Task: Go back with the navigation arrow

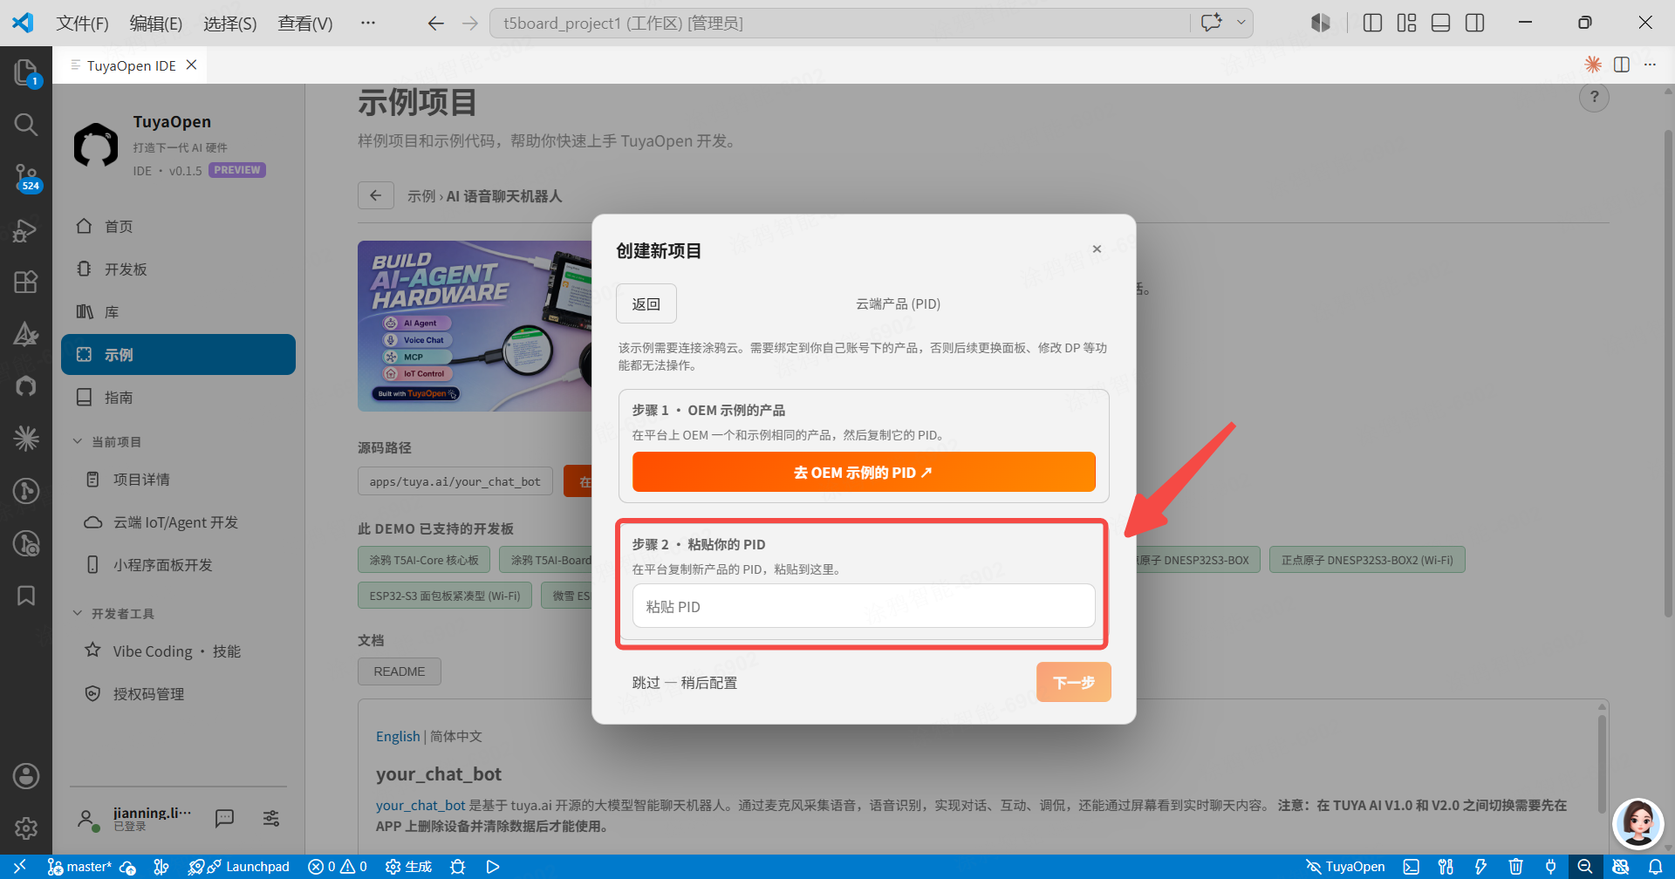Action: tap(435, 24)
